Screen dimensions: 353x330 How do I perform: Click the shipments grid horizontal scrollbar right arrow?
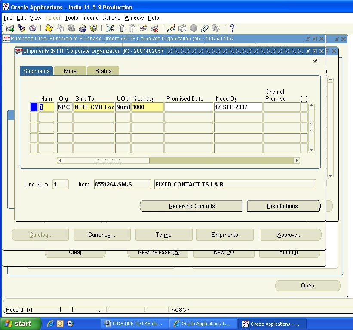click(x=297, y=160)
